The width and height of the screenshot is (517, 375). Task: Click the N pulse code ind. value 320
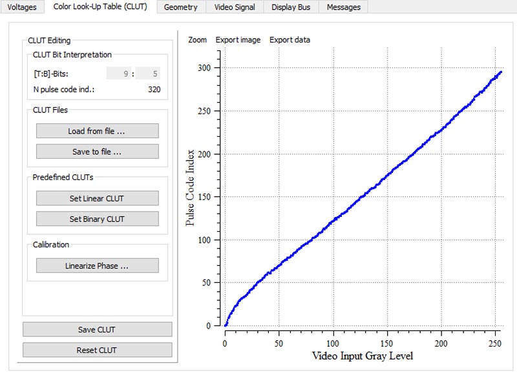click(x=154, y=89)
